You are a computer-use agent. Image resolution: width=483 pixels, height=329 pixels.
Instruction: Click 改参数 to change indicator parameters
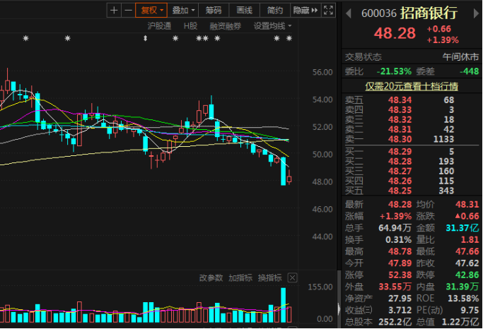211,278
